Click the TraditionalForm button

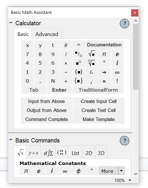[x=98, y=90]
